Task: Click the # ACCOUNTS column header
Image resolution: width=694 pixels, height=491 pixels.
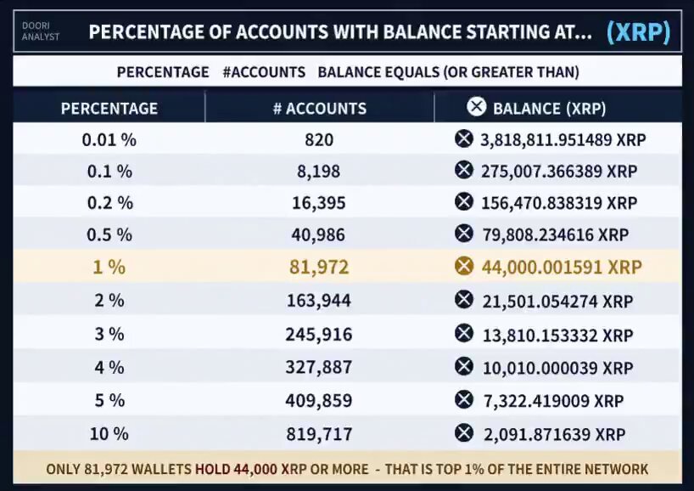Action: click(x=320, y=108)
